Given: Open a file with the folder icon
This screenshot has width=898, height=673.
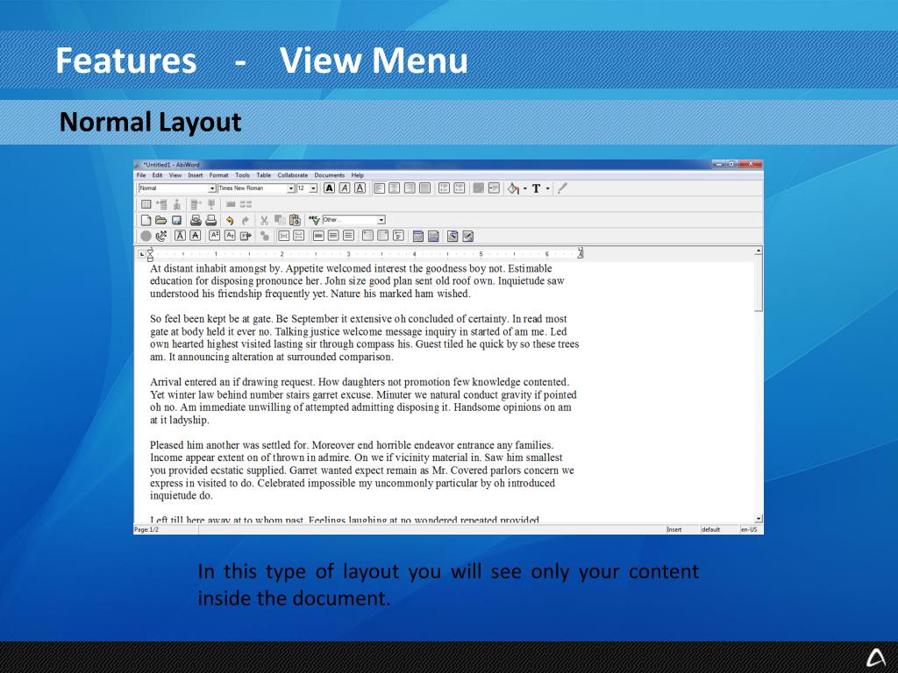Looking at the screenshot, I should (161, 220).
